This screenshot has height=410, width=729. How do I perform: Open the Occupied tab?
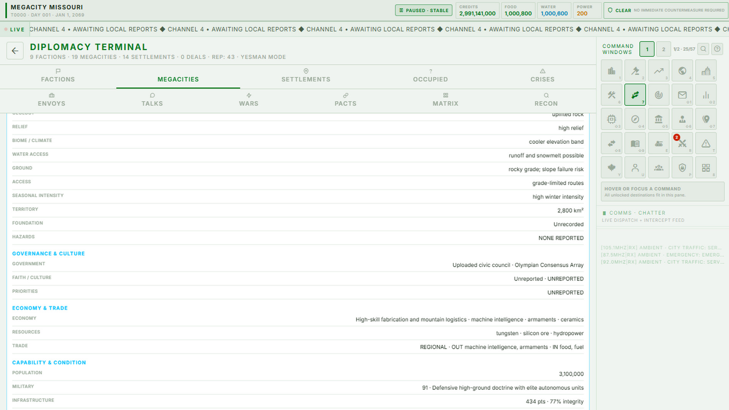click(x=430, y=76)
